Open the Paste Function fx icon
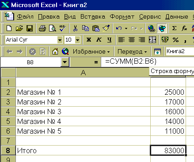The width and height of the screenshot is (194, 162). (184, 28)
